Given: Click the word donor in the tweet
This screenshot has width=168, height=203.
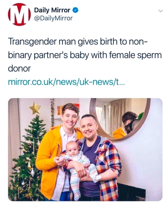Looking at the screenshot, I should (20, 68).
